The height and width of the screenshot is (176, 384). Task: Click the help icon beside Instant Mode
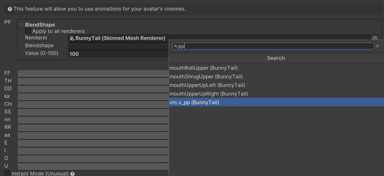click(x=72, y=174)
